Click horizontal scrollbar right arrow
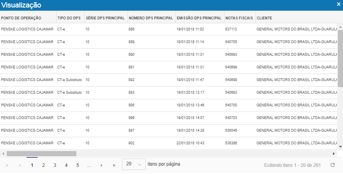The image size is (343, 174). (334, 154)
